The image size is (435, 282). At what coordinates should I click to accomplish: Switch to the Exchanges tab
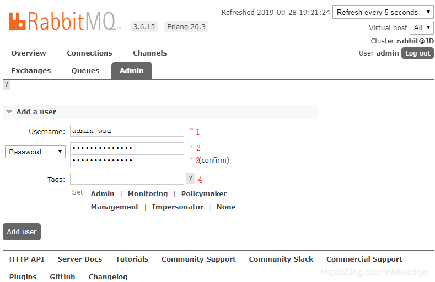(31, 70)
